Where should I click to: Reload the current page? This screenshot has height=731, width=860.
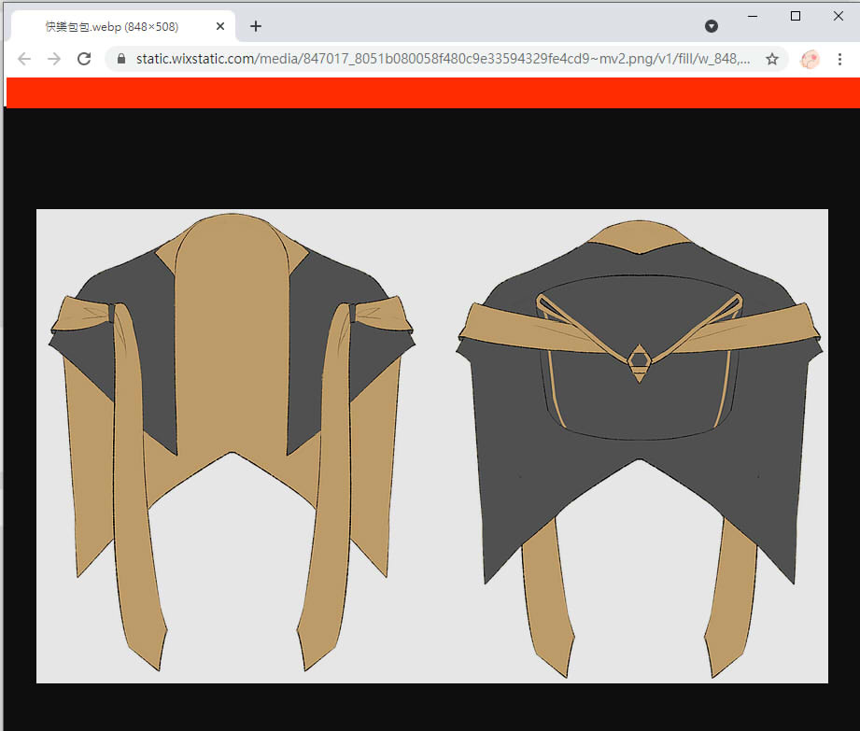tap(84, 59)
